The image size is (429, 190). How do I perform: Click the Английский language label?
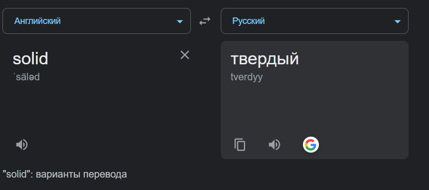point(37,21)
